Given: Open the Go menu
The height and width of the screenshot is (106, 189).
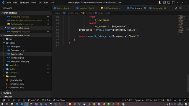Looking at the screenshot, I should pyautogui.click(x=40, y=3).
